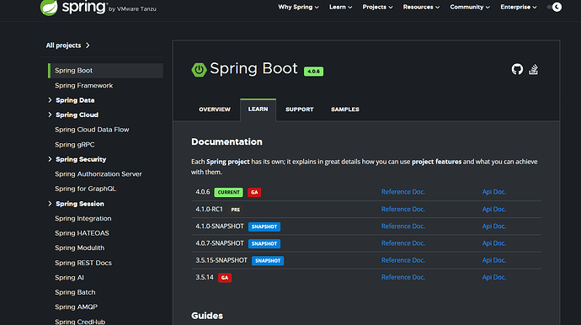Select Spring Boot in the sidebar

(105, 71)
